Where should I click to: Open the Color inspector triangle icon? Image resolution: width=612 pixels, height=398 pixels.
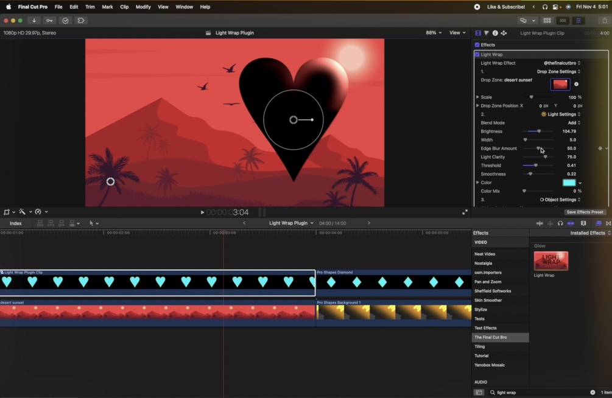click(x=487, y=33)
